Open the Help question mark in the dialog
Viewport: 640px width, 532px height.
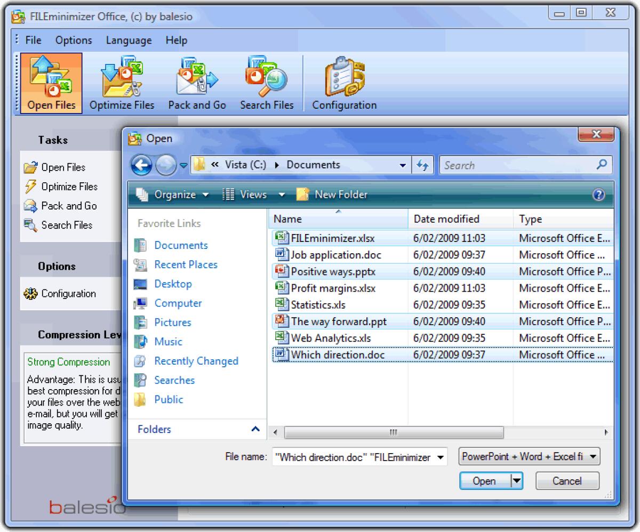tap(598, 195)
